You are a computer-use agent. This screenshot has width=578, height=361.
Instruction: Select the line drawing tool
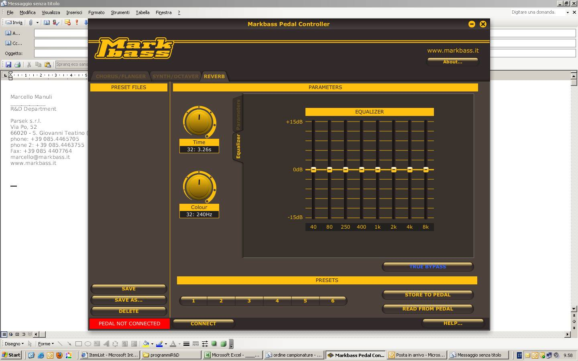point(60,344)
